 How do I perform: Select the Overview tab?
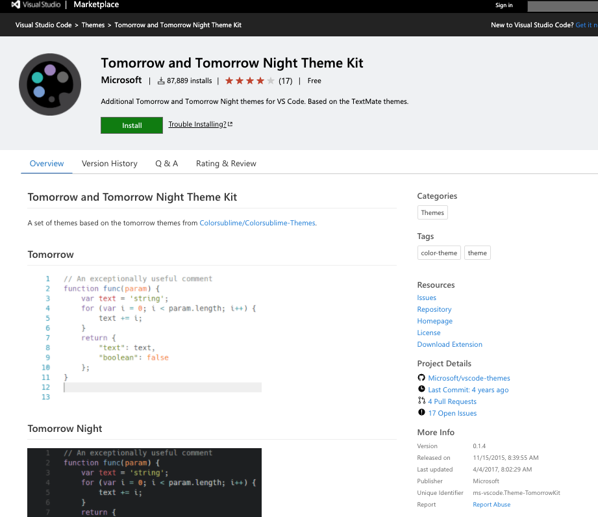click(46, 163)
